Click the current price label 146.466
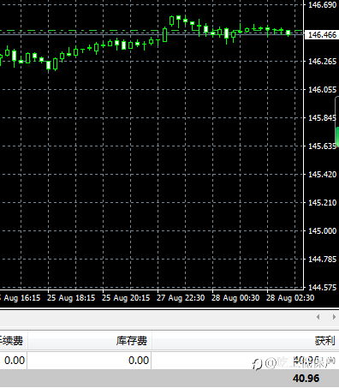The width and height of the screenshot is (339, 388). 322,35
